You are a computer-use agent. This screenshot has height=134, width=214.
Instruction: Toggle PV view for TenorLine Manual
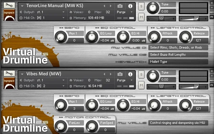point(212,17)
